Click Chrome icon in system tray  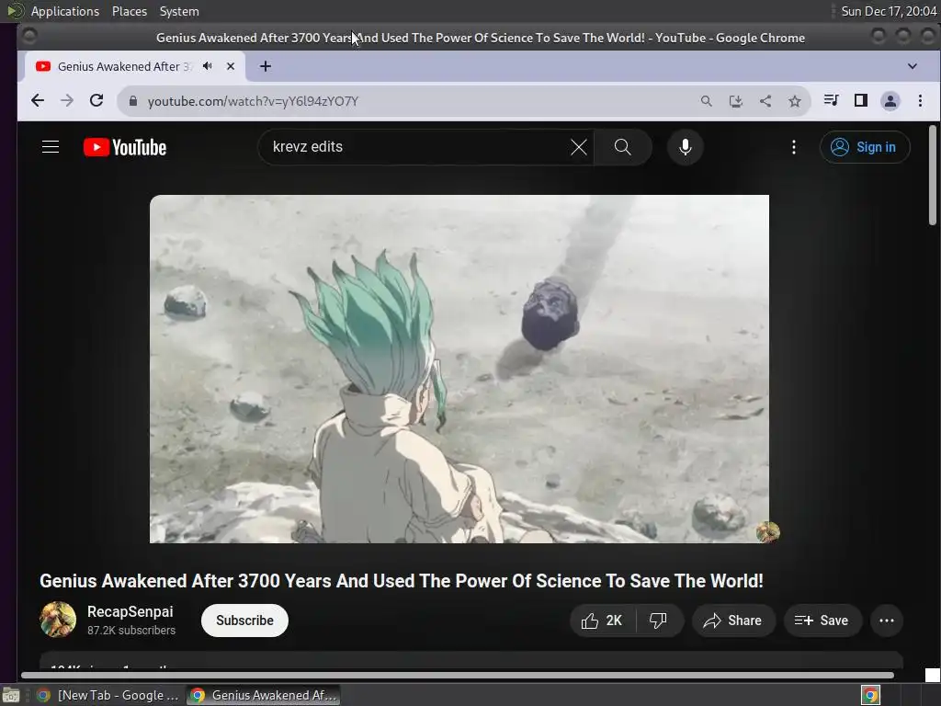[x=870, y=695]
